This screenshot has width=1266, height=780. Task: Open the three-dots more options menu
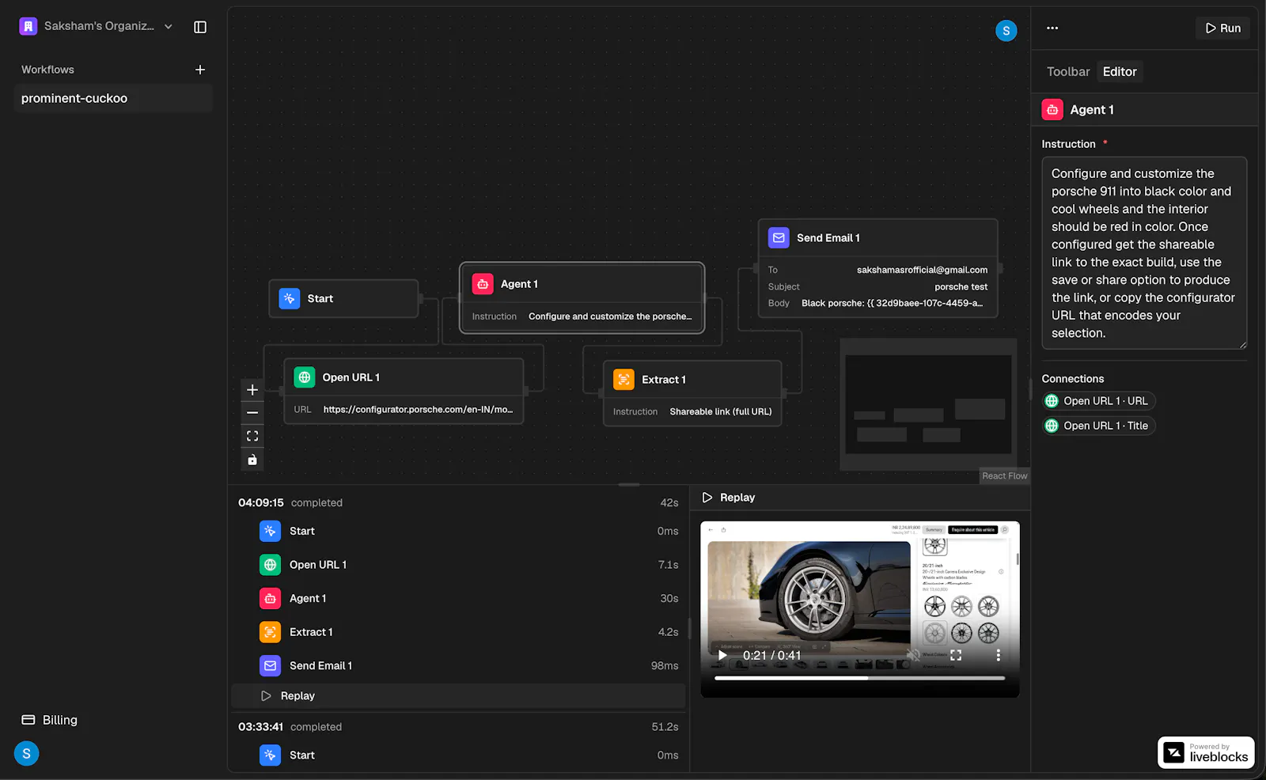tap(1052, 28)
